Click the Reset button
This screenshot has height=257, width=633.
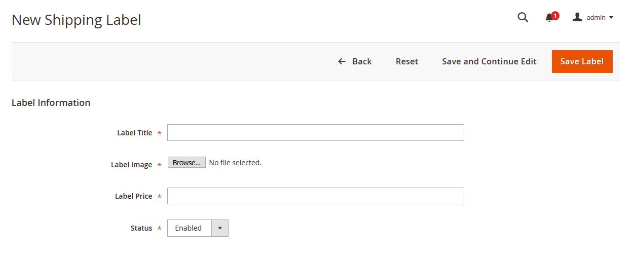click(x=407, y=61)
